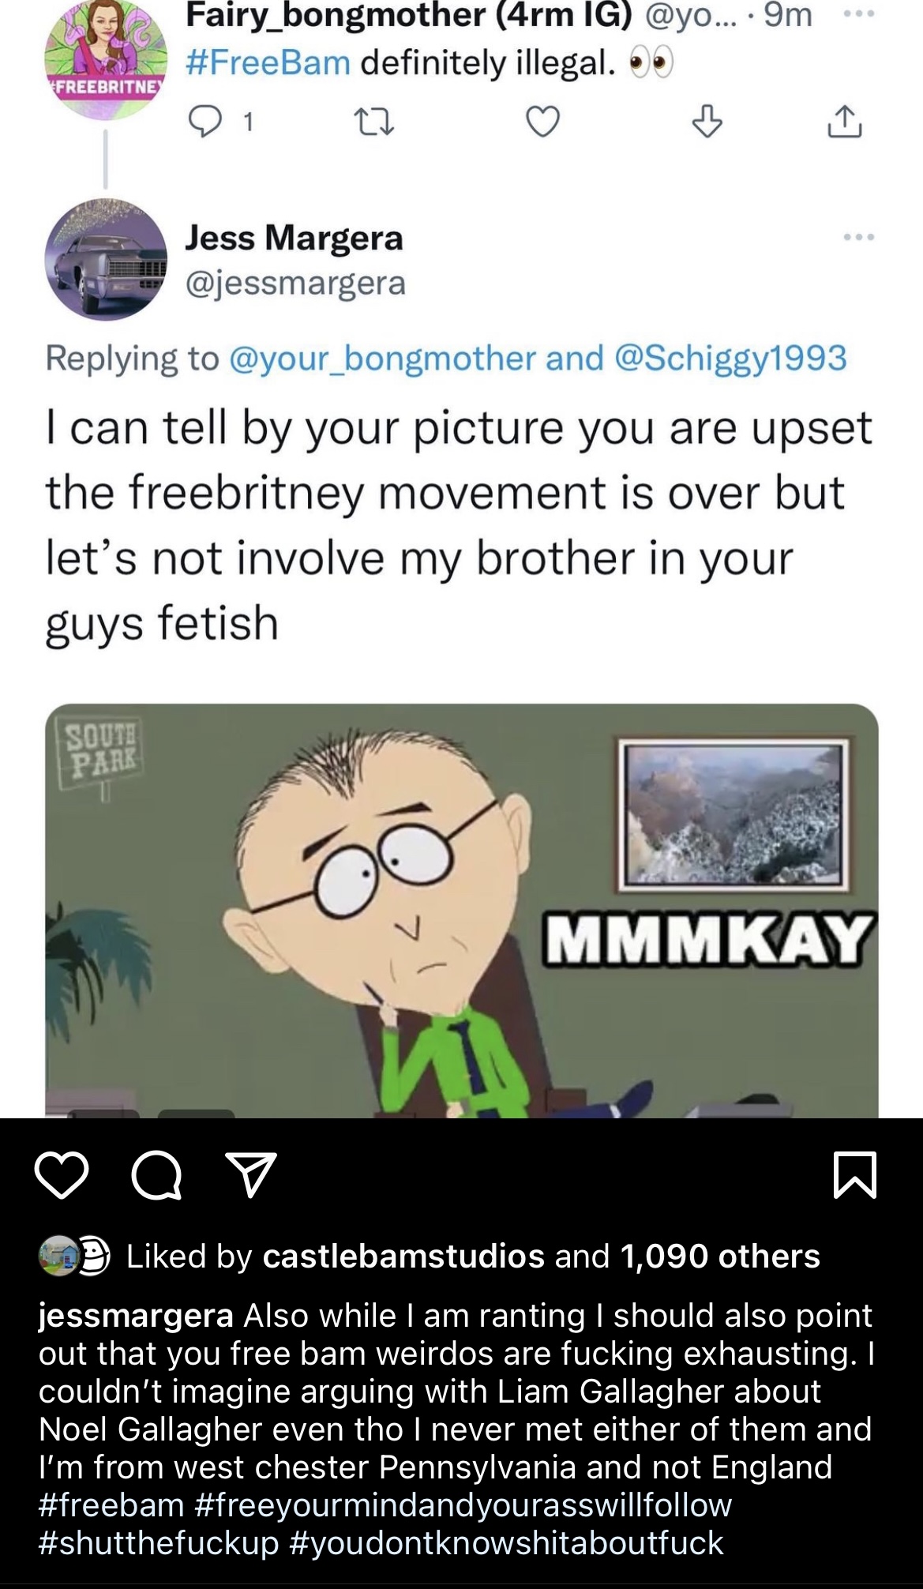Open the South Park MMMKAY image
Image resolution: width=923 pixels, height=1589 pixels.
point(462,911)
